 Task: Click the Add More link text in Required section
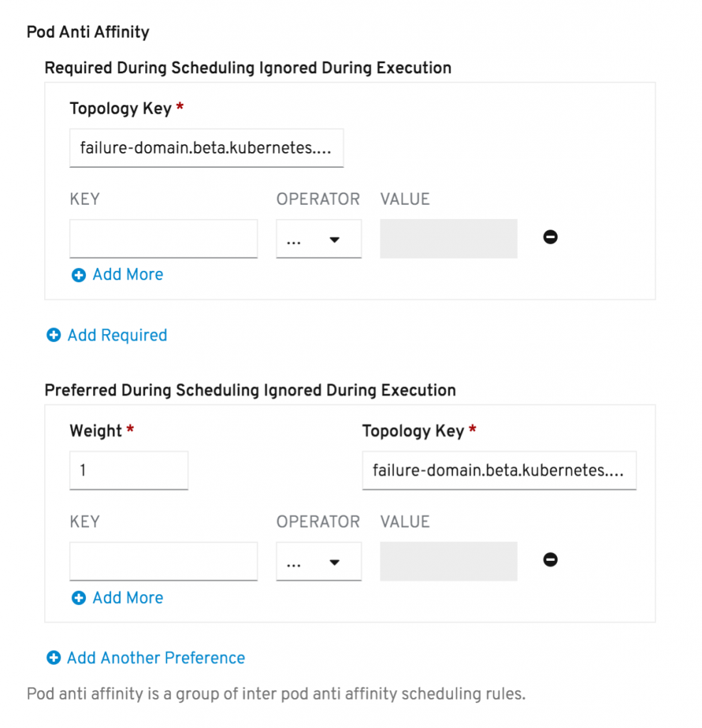[128, 275]
